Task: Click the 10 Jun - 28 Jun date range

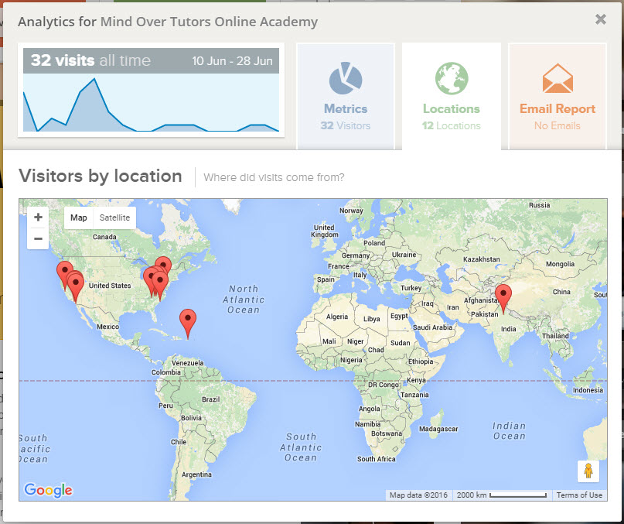Action: pyautogui.click(x=233, y=61)
